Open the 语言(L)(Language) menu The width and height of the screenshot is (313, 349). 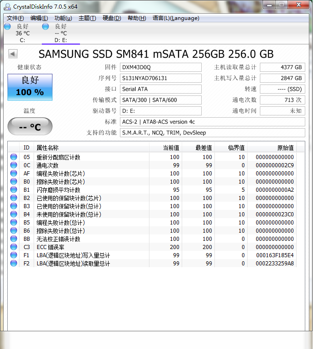pyautogui.click(x=176, y=18)
